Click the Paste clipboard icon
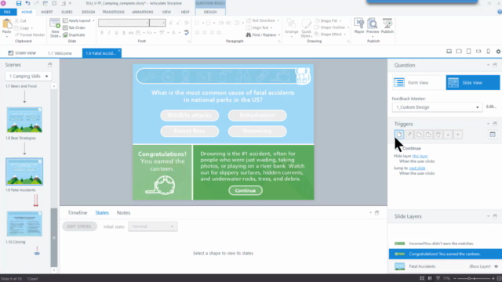Viewport: 502px width, 282px height. point(6,24)
